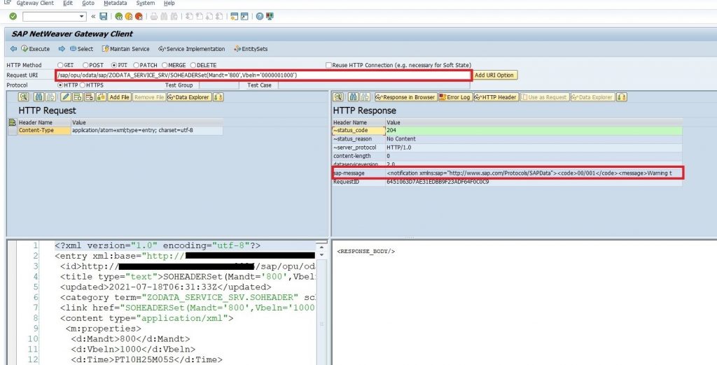Viewport: 717px width, 365px height.
Task: Select the HTTP protocol radio button
Action: 60,85
